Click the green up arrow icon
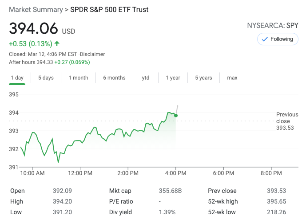 [x=57, y=44]
